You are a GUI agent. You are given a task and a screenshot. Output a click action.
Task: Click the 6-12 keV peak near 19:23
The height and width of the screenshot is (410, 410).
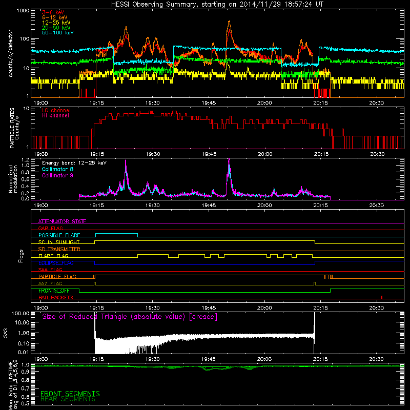(126, 27)
